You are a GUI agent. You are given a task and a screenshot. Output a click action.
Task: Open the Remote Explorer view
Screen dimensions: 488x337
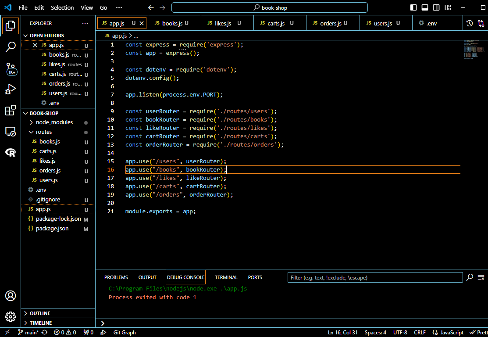10,132
